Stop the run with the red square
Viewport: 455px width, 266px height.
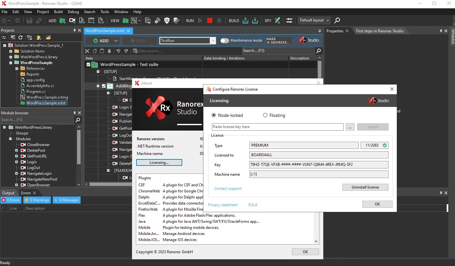210,20
